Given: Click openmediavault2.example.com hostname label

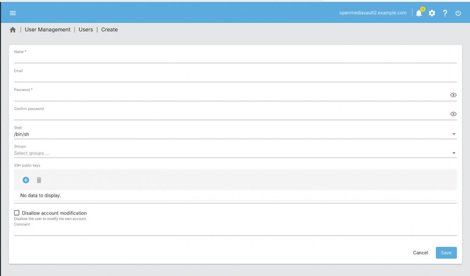Looking at the screenshot, I should (x=373, y=13).
